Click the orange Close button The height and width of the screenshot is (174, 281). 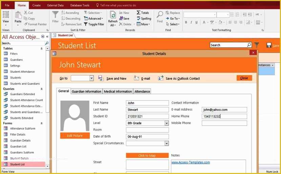tap(244, 78)
